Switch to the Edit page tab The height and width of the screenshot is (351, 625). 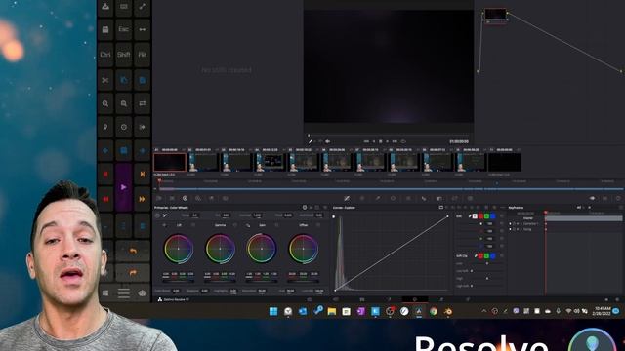coord(362,299)
